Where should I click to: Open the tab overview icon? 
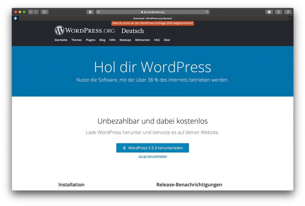[288, 12]
